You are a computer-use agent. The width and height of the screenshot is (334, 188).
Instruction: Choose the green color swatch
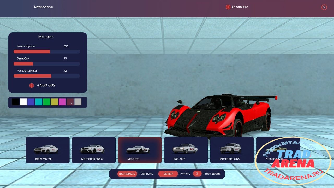pos(46,102)
